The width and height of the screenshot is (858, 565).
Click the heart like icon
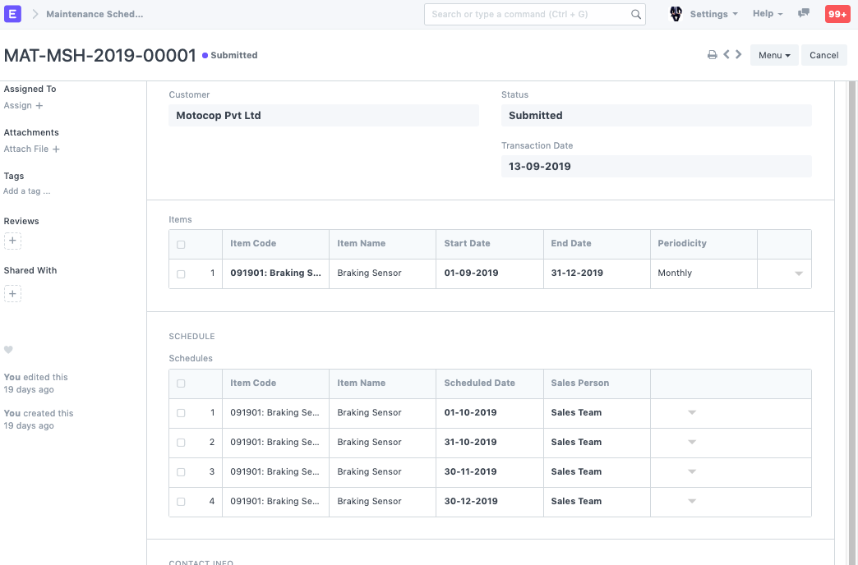(x=8, y=350)
